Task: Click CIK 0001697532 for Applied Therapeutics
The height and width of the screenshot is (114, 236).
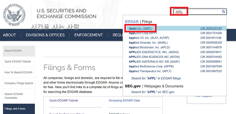Action: point(211,71)
